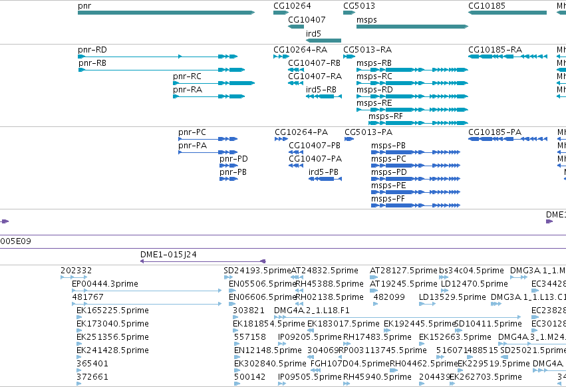
Task: Click the msps-PE protein label
Action: [x=388, y=186]
